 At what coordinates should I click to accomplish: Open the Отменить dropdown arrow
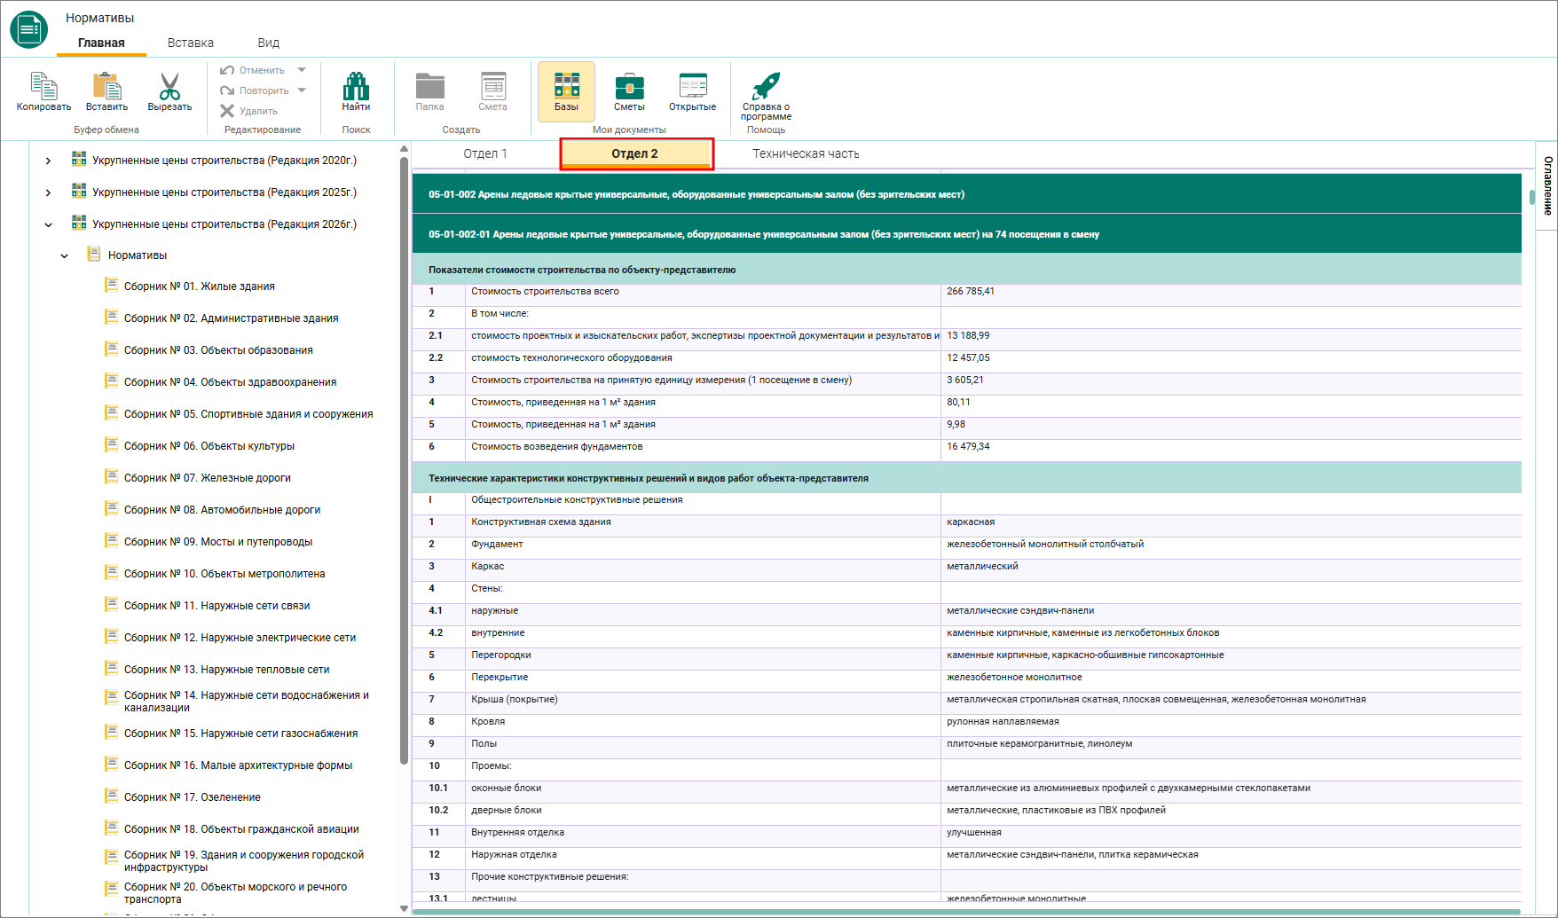coord(302,70)
